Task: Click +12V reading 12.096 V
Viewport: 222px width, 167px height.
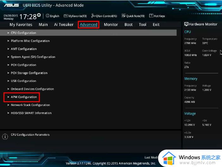Action: click(189, 125)
